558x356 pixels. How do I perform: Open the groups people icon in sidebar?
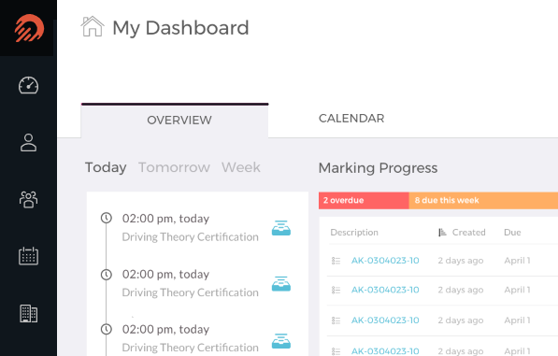[x=28, y=199]
